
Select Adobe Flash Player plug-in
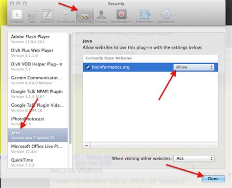coord(38,39)
